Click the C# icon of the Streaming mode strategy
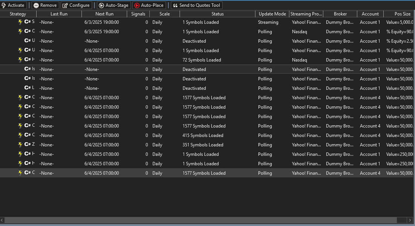Viewport: 415px width, 226px height. coord(28,22)
